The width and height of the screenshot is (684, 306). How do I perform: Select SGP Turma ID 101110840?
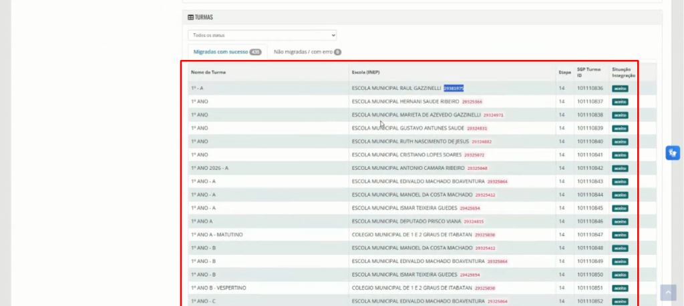[590, 141]
